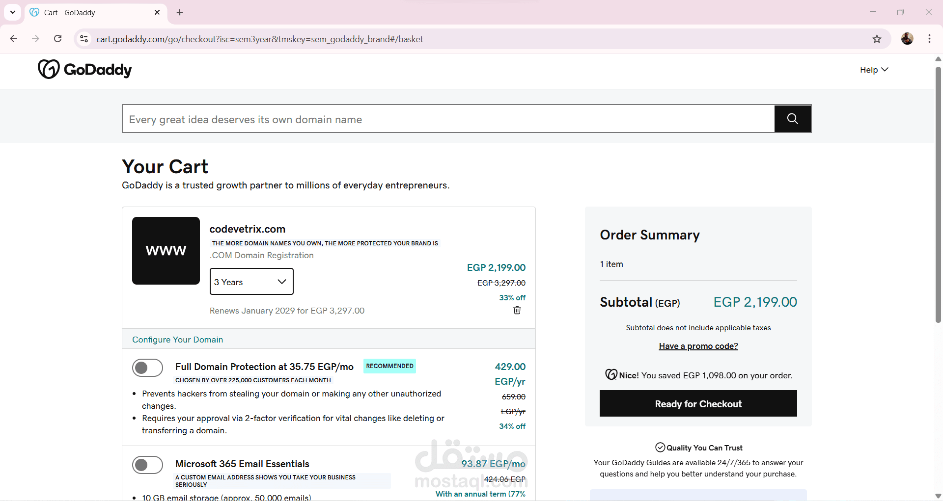Click the 429.00 EGP/yr price
This screenshot has width=943, height=501.
[x=510, y=374]
